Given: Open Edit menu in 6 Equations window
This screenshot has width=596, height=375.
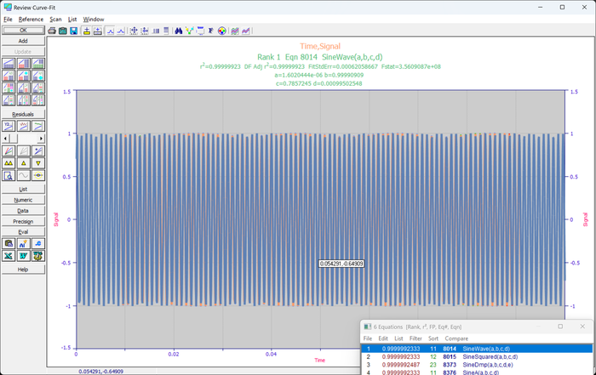Looking at the screenshot, I should (x=383, y=338).
